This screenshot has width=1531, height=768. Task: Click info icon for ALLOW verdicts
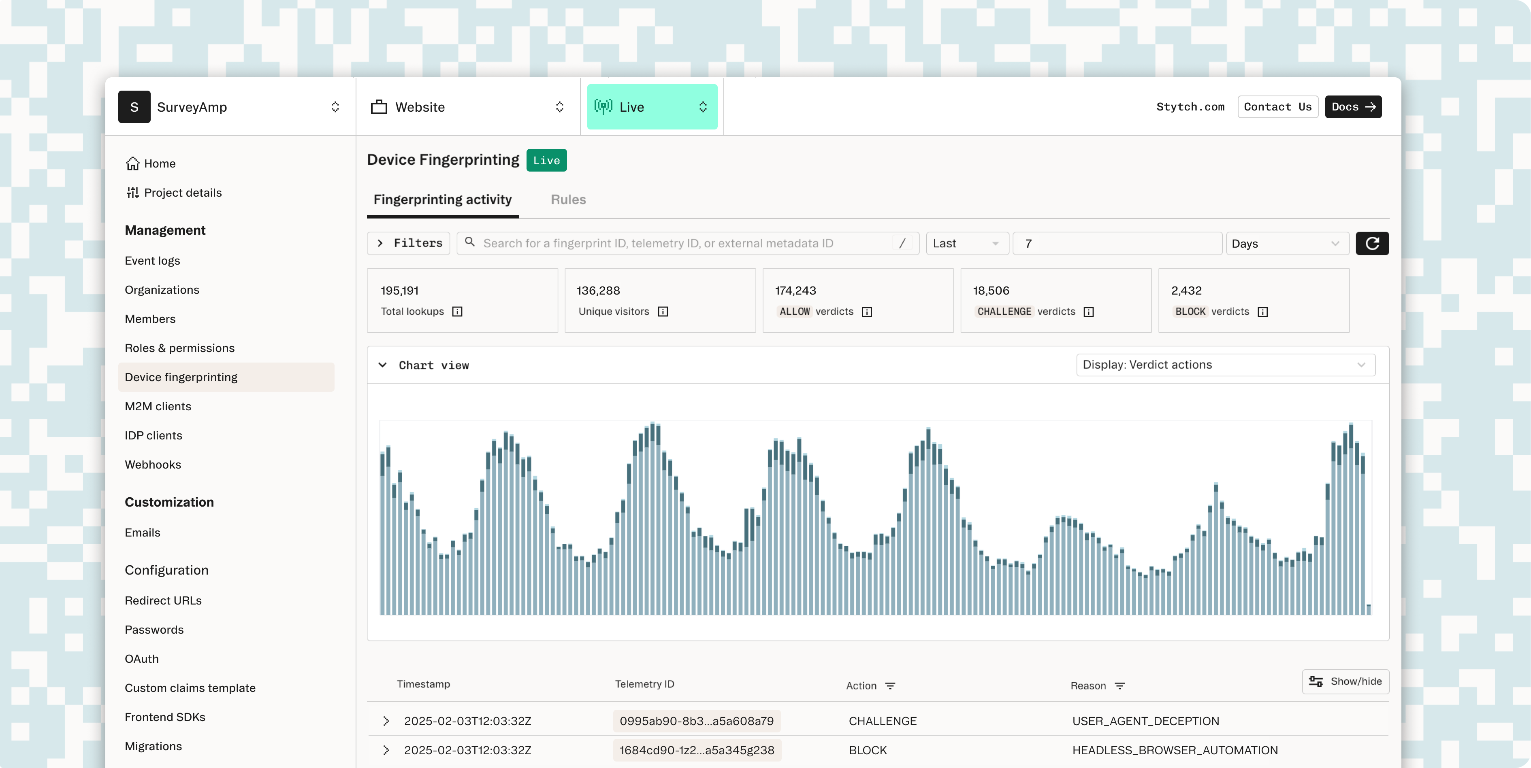point(866,312)
